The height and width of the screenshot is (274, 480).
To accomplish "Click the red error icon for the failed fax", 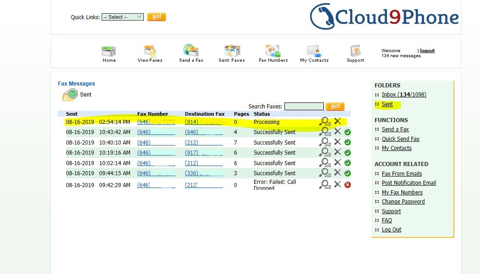I will (348, 185).
